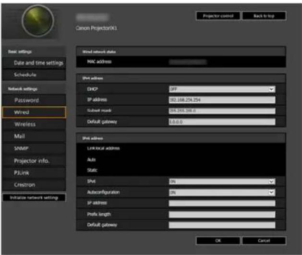The image size is (302, 255).
Task: Open the Wireless settings page
Action: (x=34, y=124)
